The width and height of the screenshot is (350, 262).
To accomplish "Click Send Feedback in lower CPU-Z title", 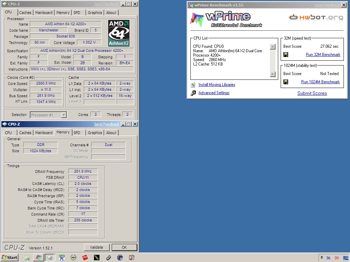I will click(107, 124).
